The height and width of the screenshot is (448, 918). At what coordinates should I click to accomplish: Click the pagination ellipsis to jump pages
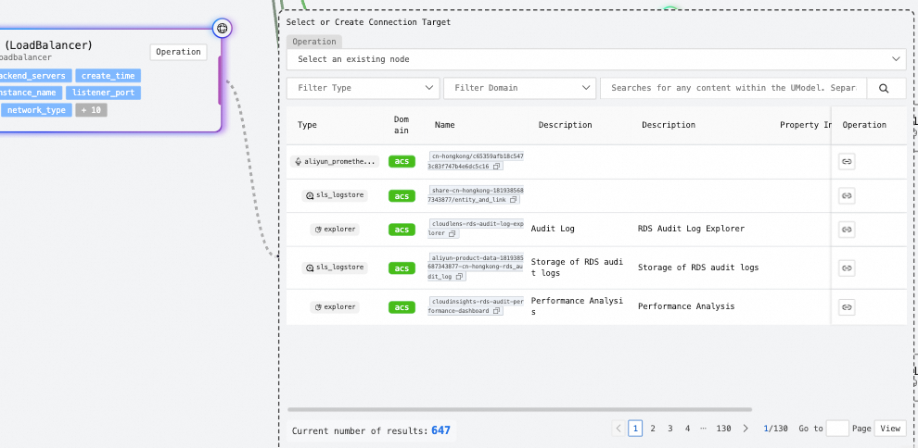703,429
